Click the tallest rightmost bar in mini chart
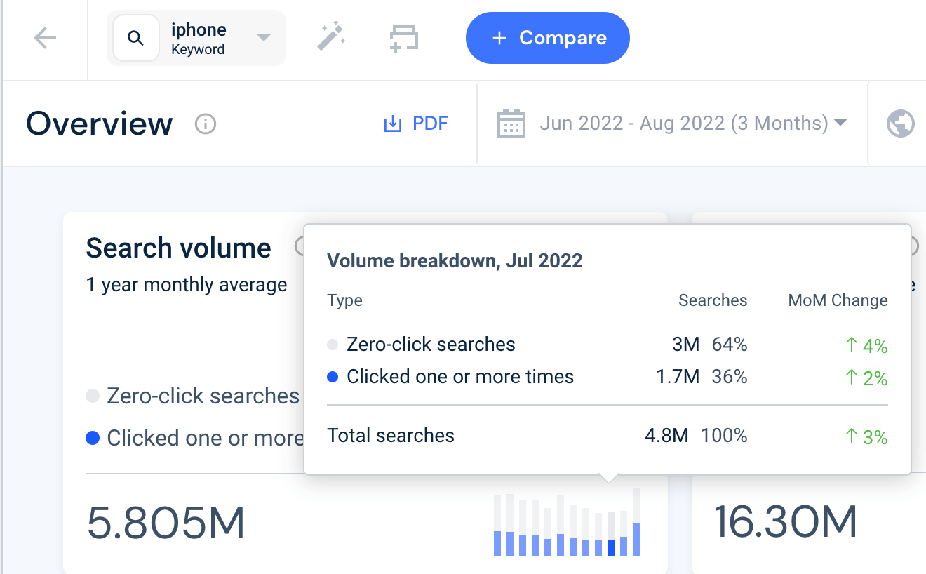Viewport: 926px width, 574px height. (x=636, y=522)
